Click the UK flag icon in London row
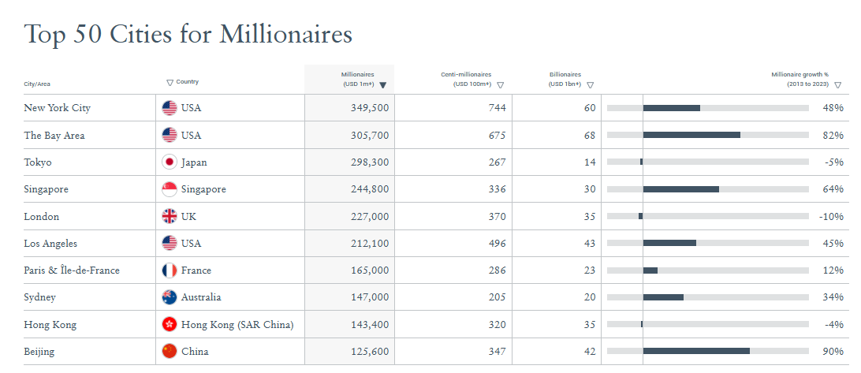The image size is (861, 373). click(169, 216)
